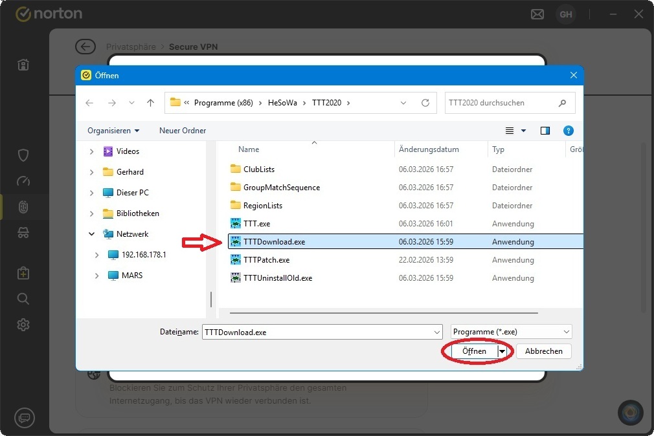Click file dialog back arrow
Viewport: 654px width, 436px height.
tap(89, 103)
